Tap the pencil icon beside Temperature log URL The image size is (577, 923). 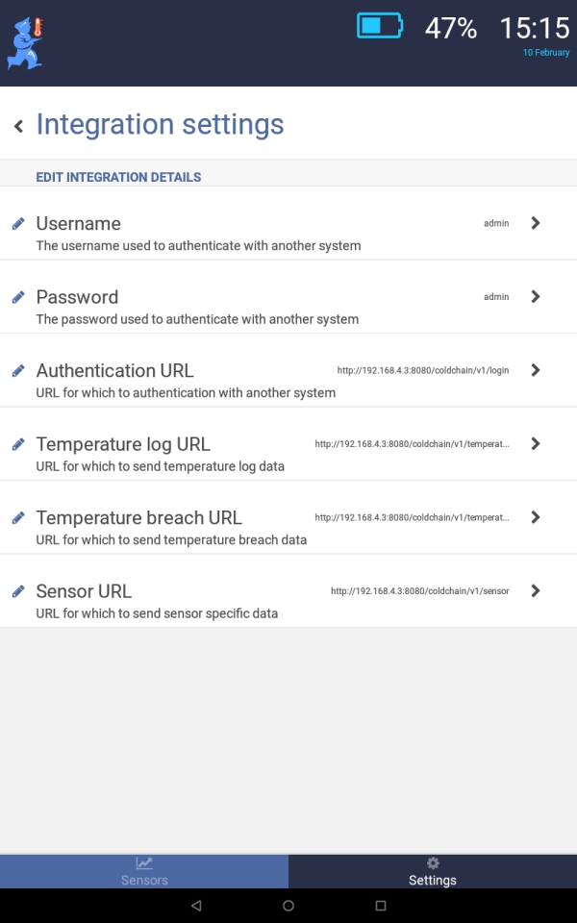18,444
